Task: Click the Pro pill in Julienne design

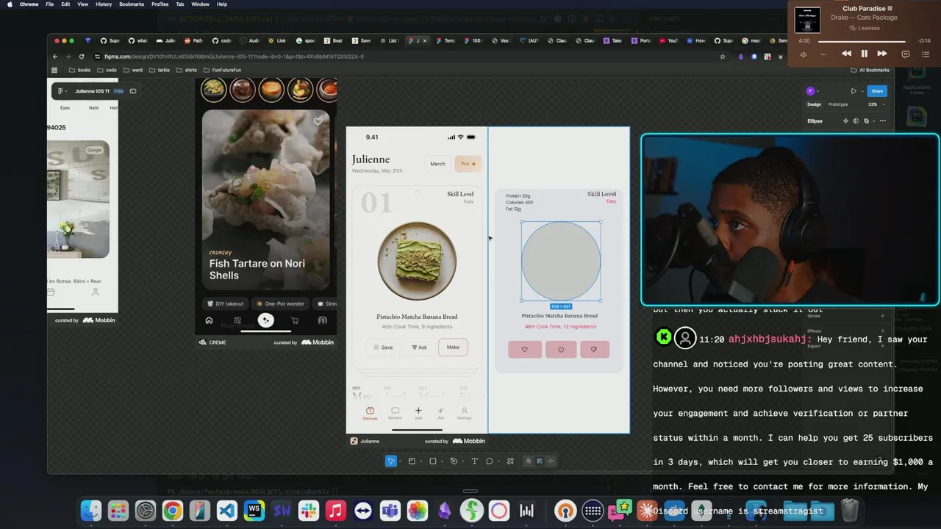Action: click(x=468, y=164)
